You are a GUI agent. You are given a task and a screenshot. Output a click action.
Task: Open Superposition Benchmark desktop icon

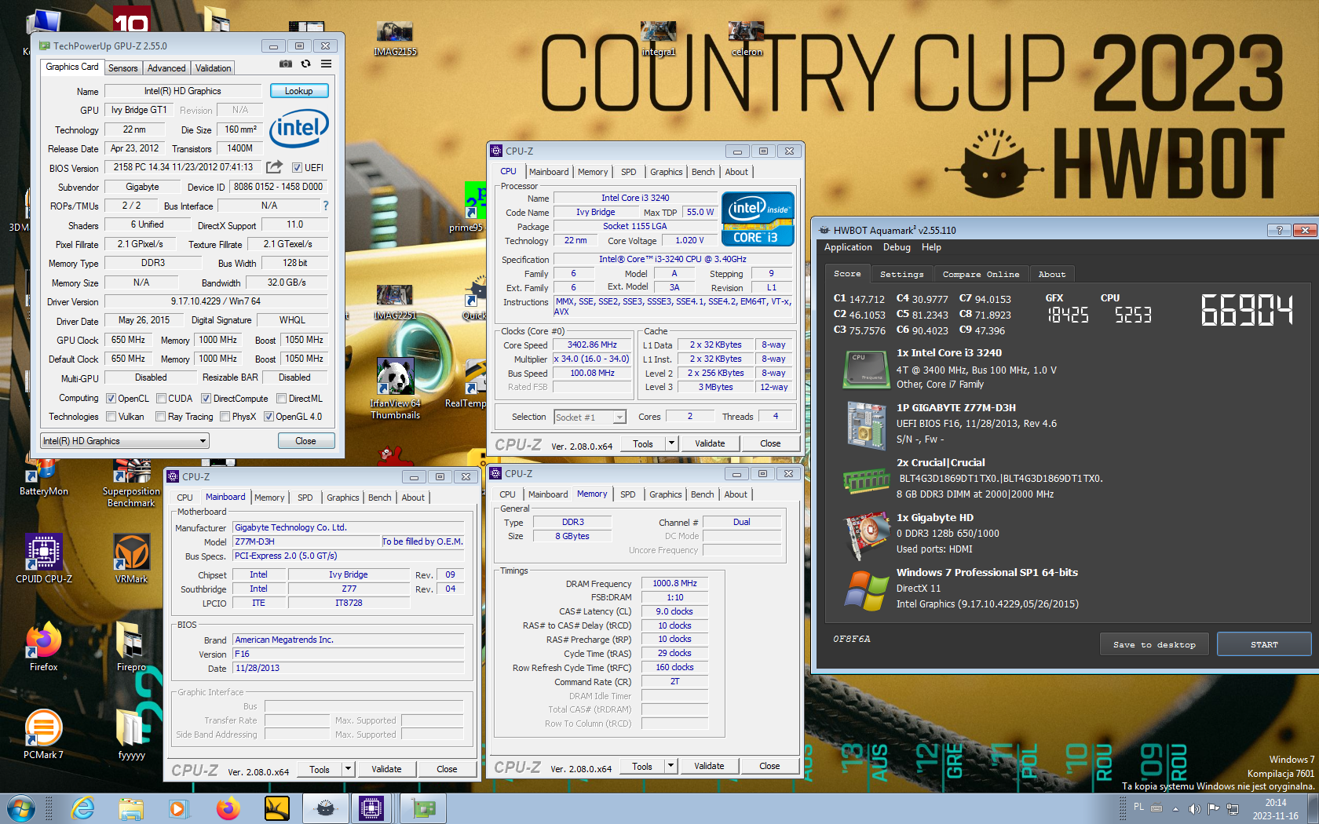click(x=131, y=484)
